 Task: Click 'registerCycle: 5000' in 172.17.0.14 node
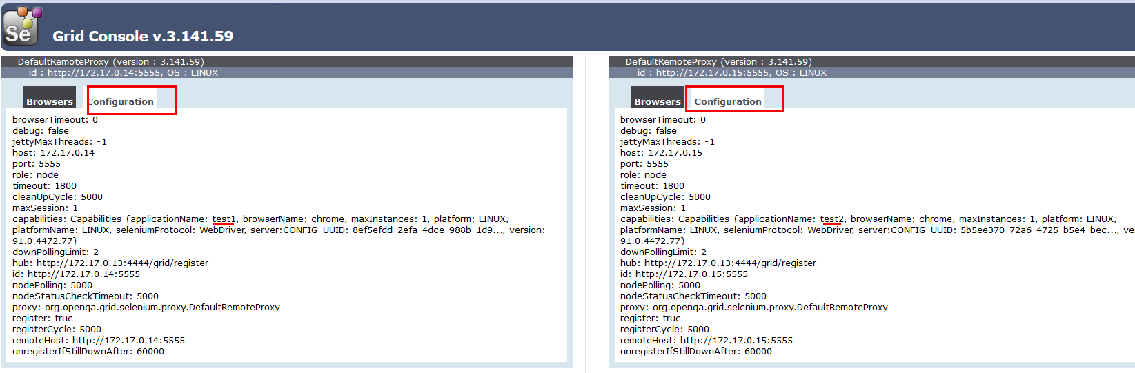[x=57, y=330]
